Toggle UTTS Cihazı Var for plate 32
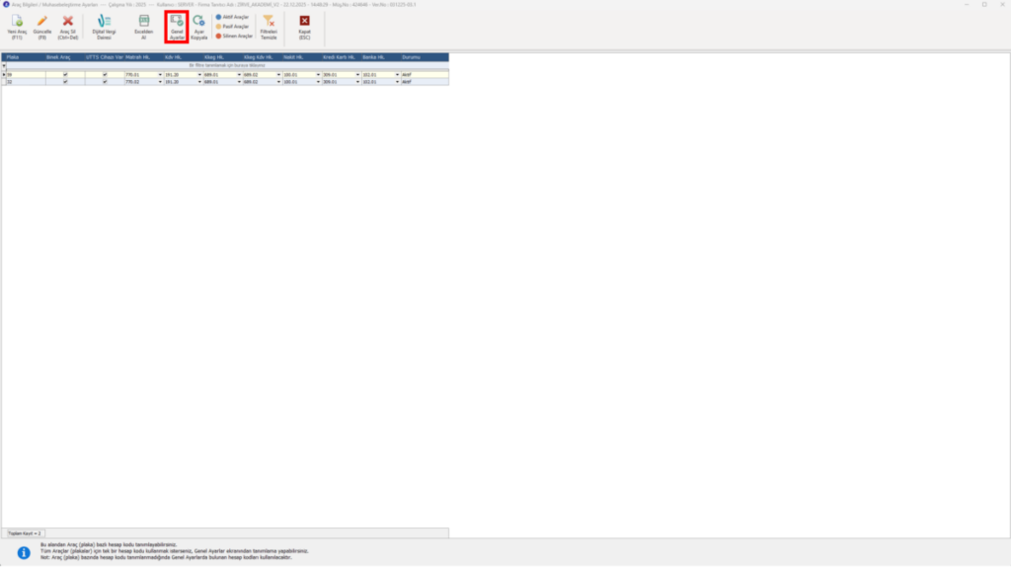Screen dimensions: 1011x569 click(x=105, y=82)
